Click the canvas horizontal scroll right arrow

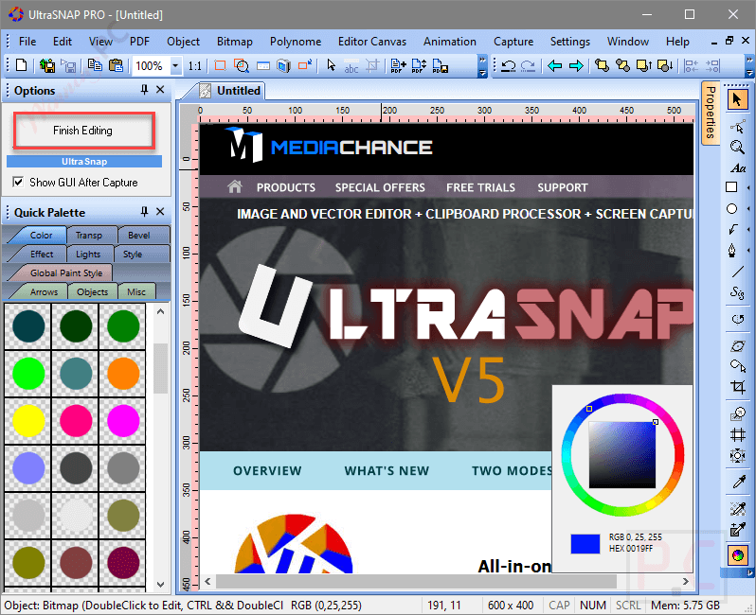685,581
